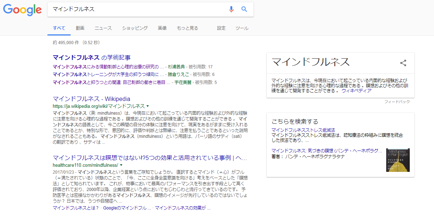Open ウィキペディア link in knowledge panel
The width and height of the screenshot is (434, 216).
pyautogui.click(x=356, y=91)
